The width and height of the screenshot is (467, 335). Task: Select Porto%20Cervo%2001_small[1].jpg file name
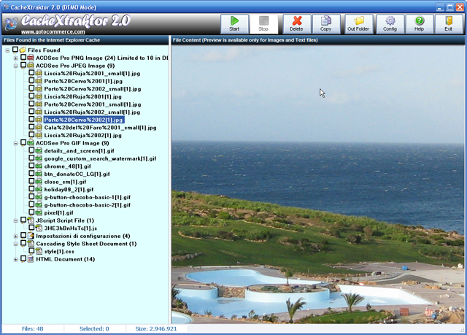click(x=93, y=104)
